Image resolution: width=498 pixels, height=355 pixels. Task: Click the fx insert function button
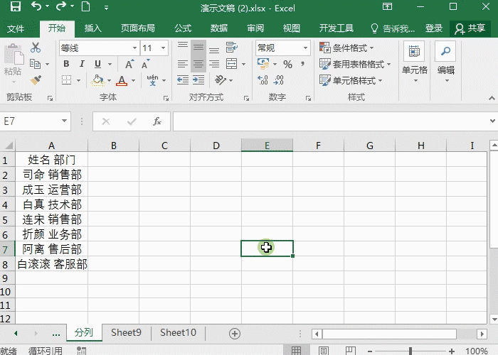[157, 121]
